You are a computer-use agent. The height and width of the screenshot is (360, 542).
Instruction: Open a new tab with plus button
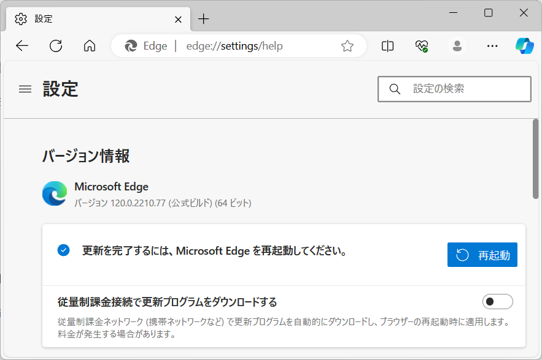tap(203, 19)
